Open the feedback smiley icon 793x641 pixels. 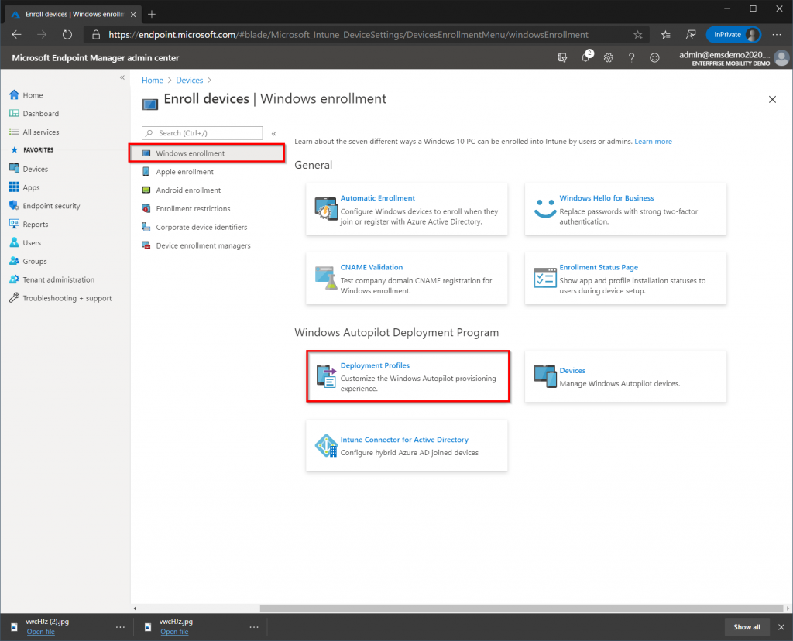654,57
